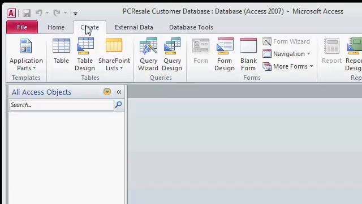Open the Undo history dropdown arrow
Screen dimensions: 362x204
[x=47, y=12]
